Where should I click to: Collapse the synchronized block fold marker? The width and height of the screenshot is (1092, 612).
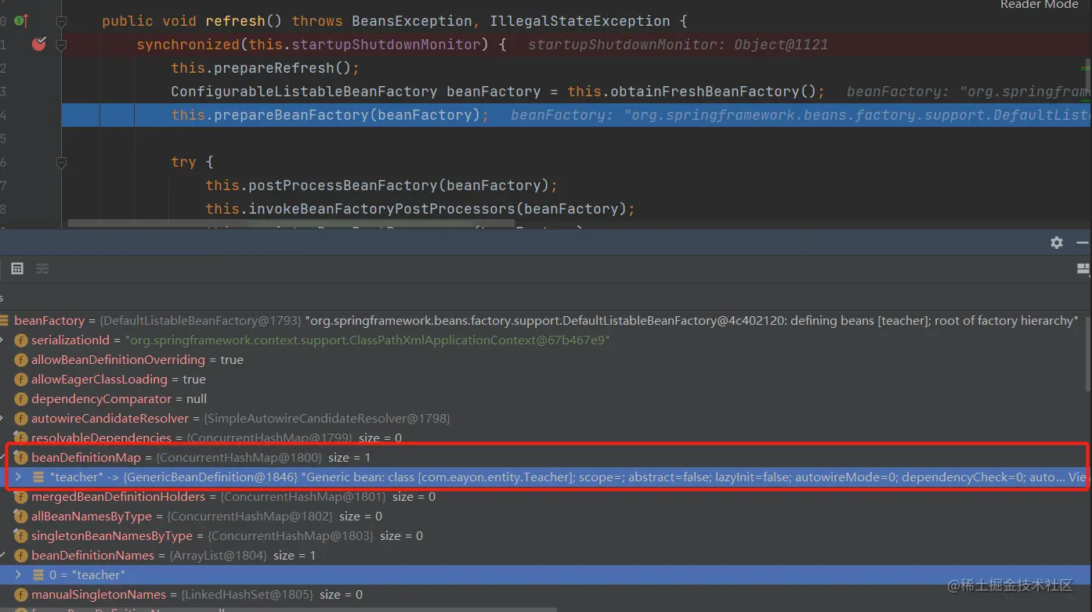click(61, 45)
